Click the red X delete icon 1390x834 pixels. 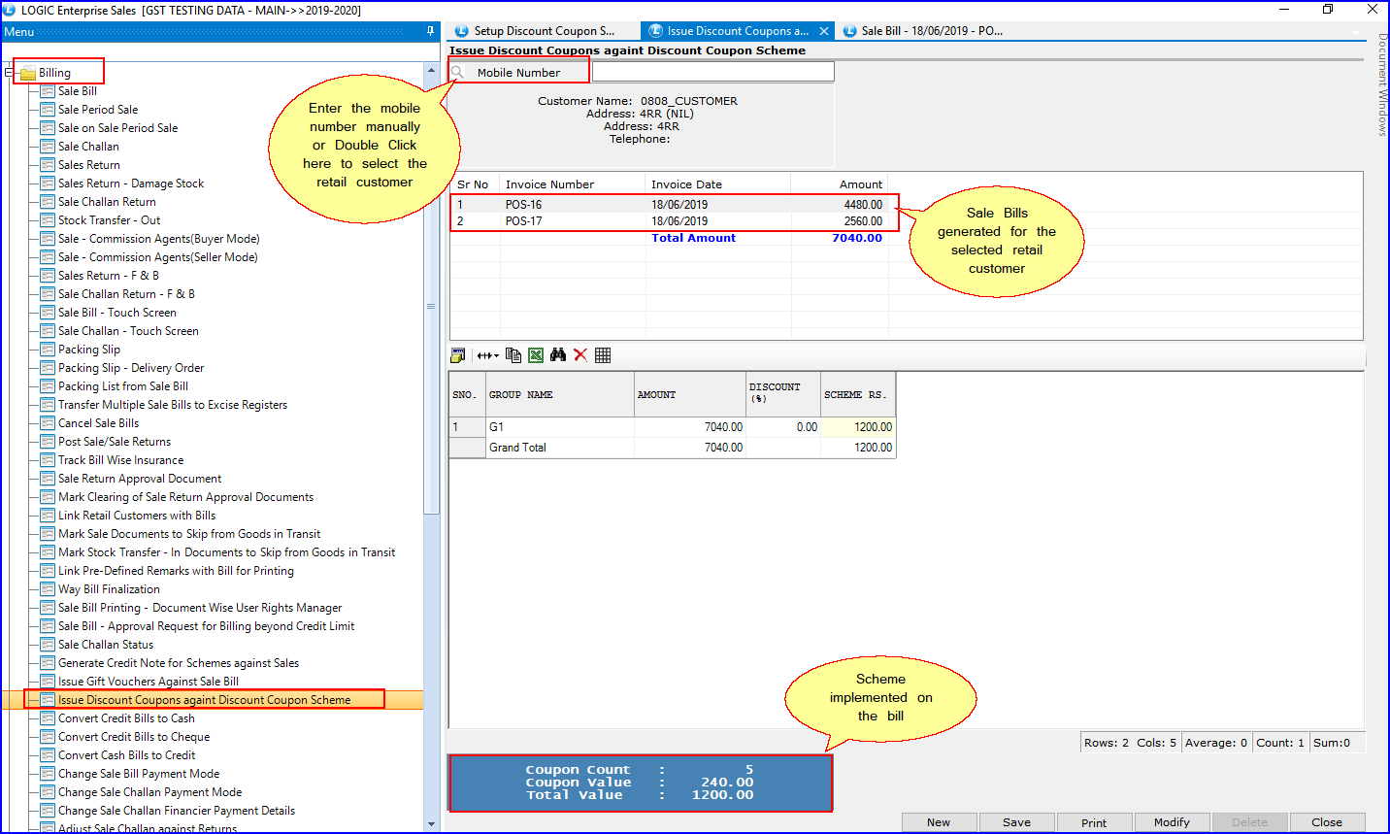[580, 355]
